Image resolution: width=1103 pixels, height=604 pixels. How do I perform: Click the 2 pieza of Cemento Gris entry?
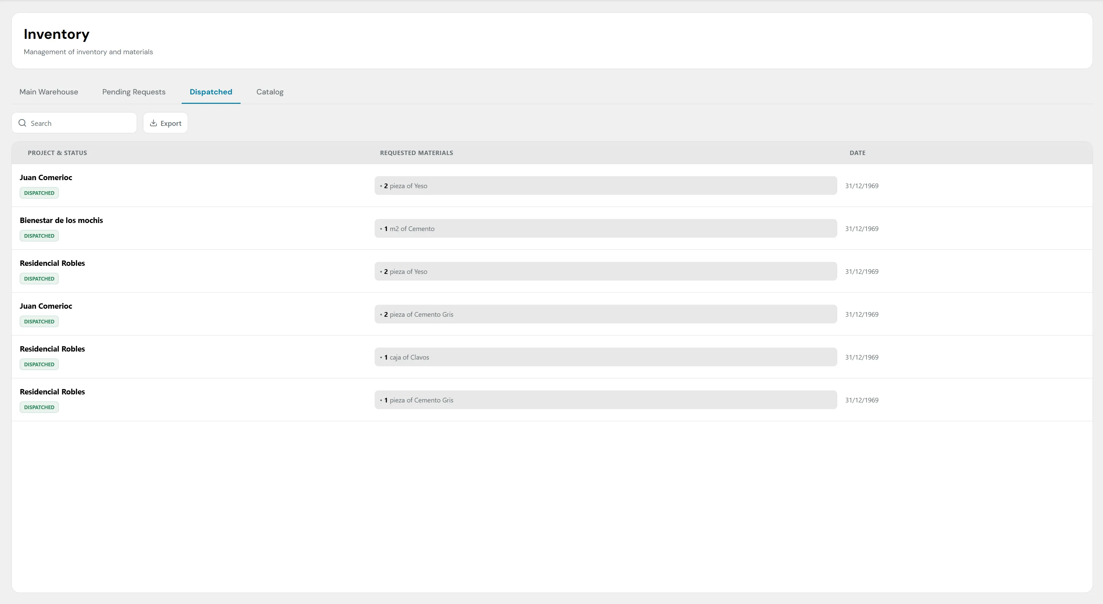[x=605, y=314]
